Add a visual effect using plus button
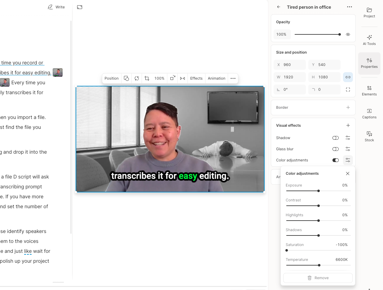383x290 pixels. tap(348, 125)
